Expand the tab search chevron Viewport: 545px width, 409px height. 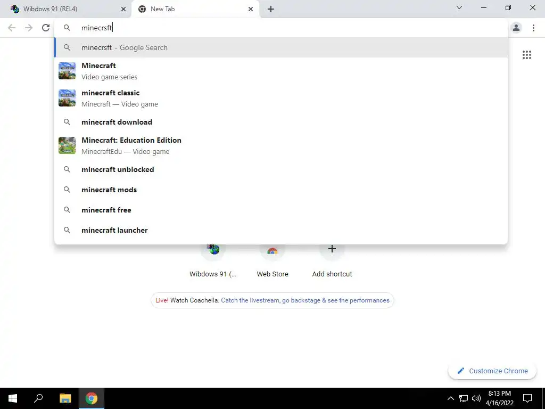pos(459,7)
